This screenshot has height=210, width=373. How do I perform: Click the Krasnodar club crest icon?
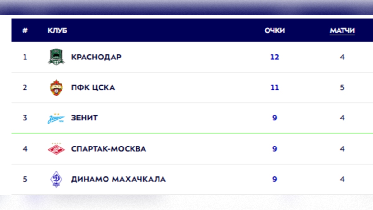tap(56, 57)
